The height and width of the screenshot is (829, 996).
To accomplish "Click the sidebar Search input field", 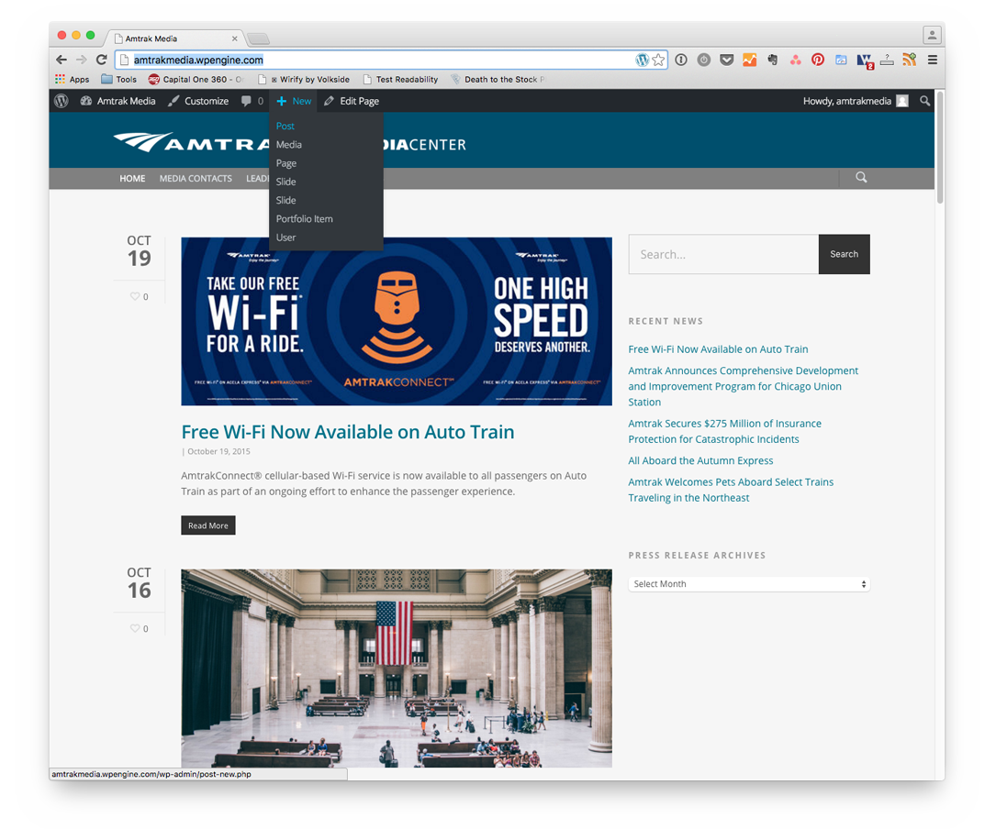I will (723, 254).
